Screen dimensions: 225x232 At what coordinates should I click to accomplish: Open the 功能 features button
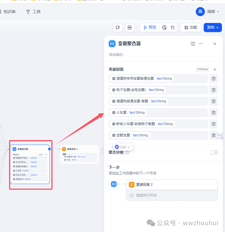pos(191,28)
